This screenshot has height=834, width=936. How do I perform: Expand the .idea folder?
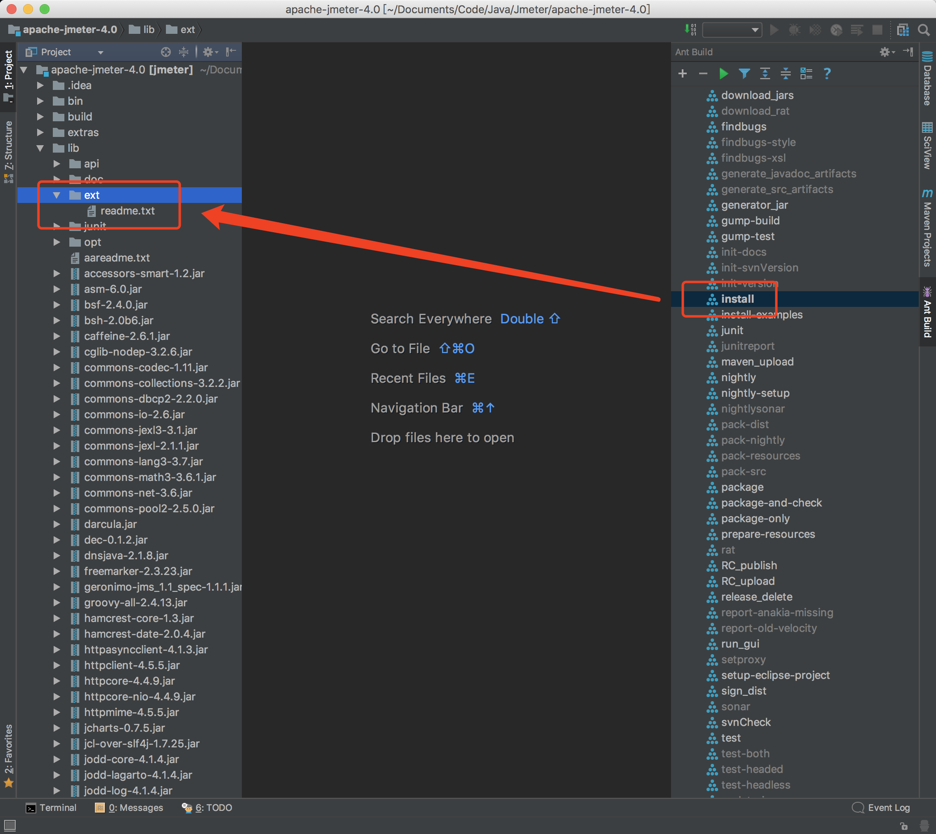[40, 85]
